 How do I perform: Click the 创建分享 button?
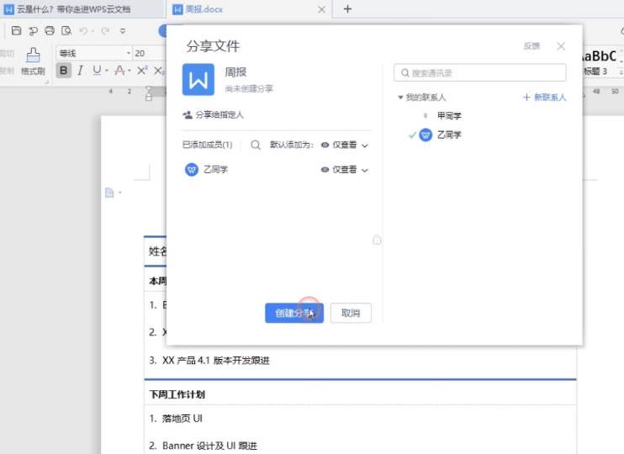tap(293, 313)
